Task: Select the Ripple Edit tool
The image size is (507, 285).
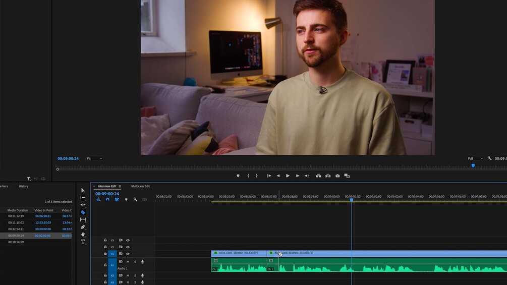Action: tap(83, 205)
